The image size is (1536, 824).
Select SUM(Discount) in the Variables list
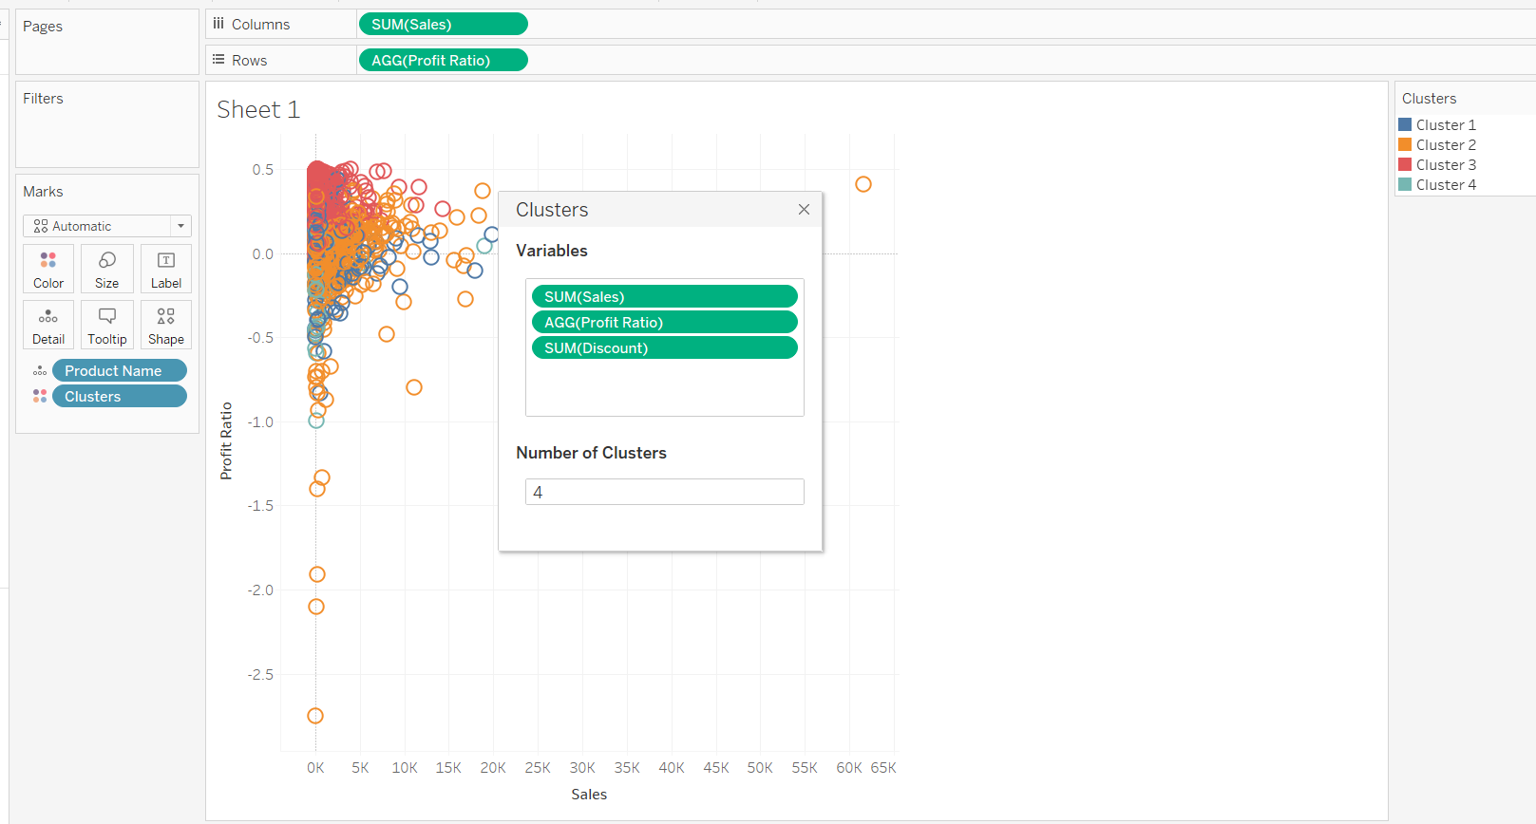664,348
